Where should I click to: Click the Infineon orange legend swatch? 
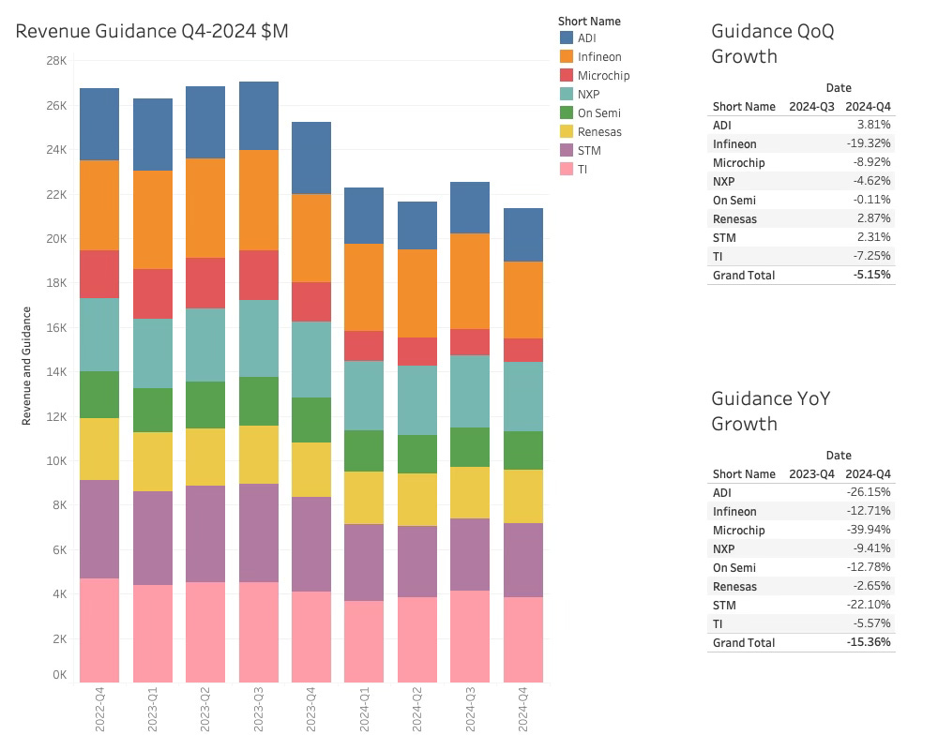pos(567,56)
